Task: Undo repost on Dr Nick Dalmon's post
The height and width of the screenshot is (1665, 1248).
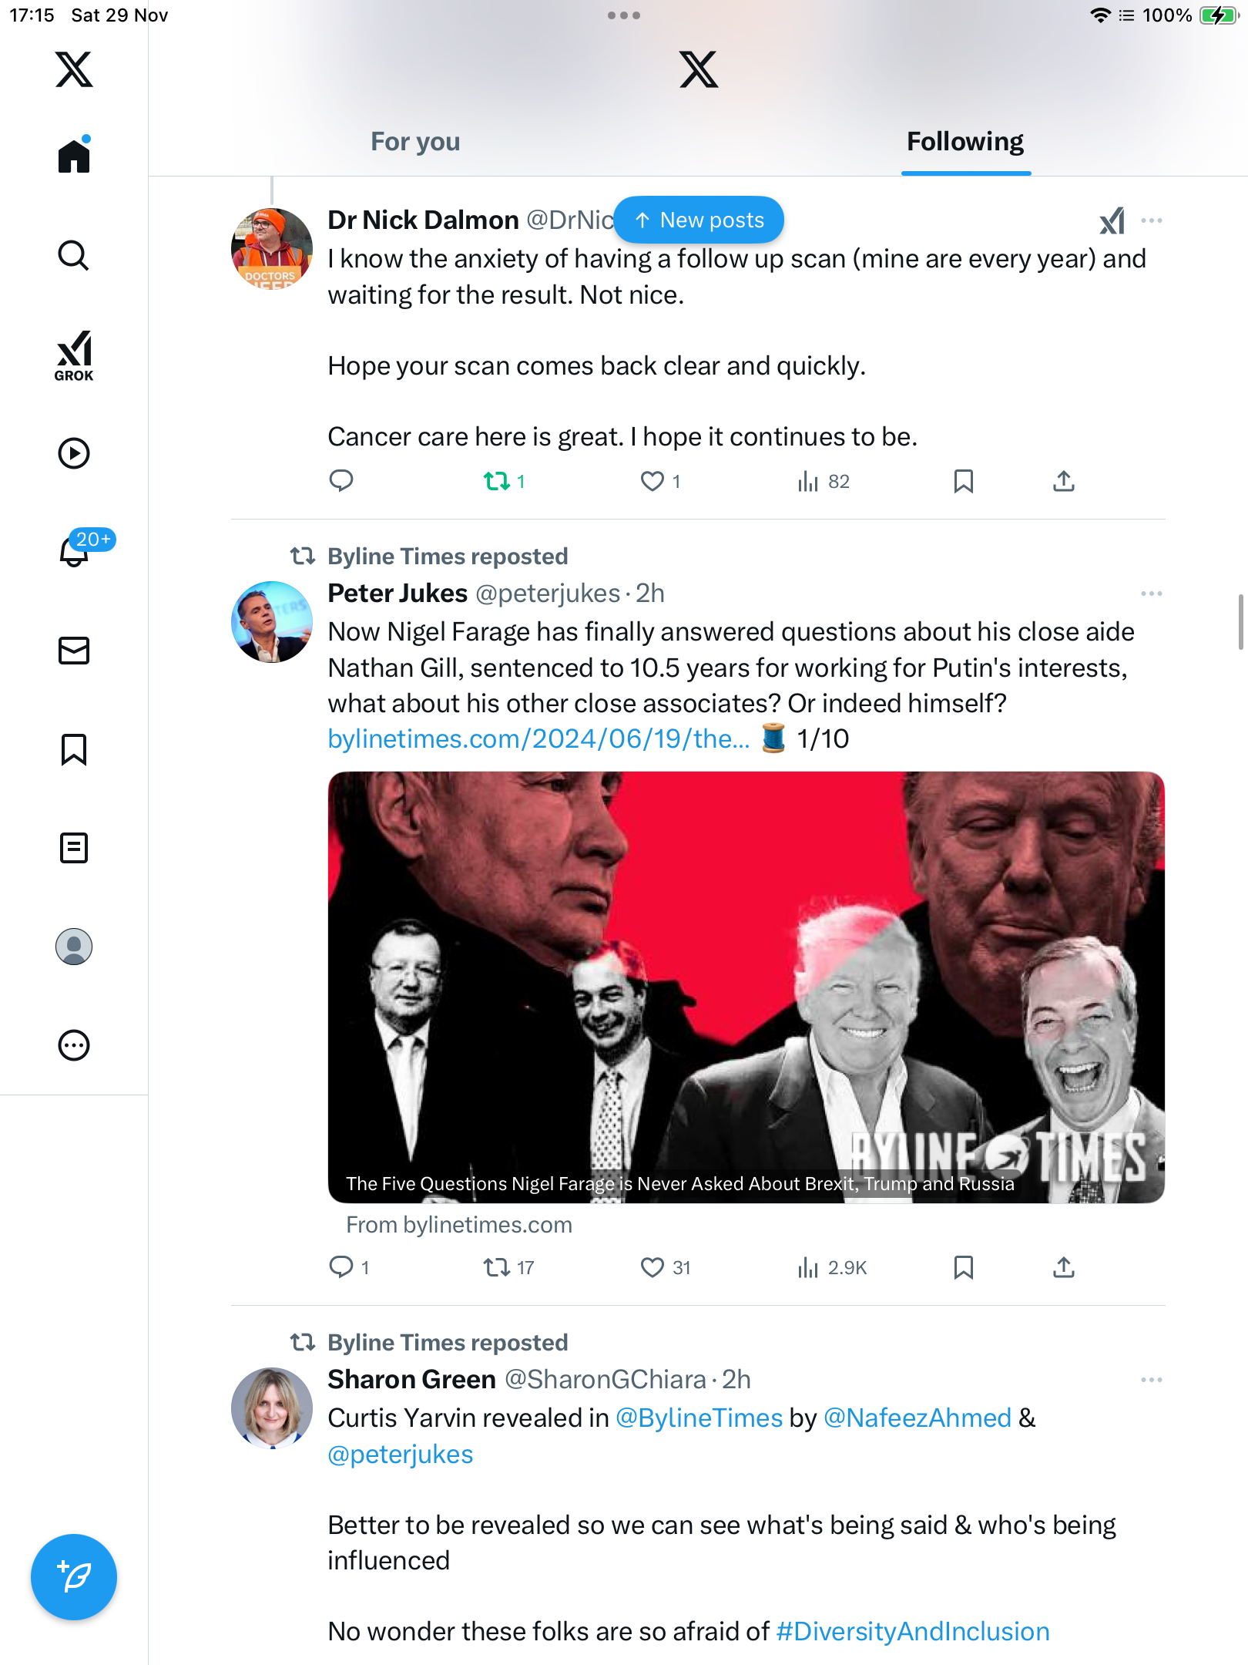Action: (497, 481)
